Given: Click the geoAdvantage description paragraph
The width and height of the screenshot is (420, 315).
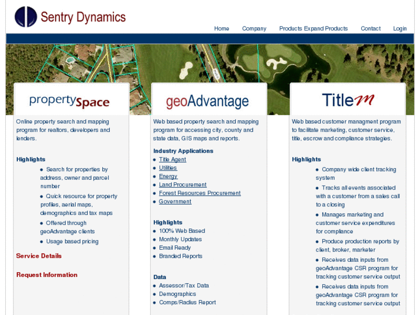Looking at the screenshot, I should (x=206, y=130).
